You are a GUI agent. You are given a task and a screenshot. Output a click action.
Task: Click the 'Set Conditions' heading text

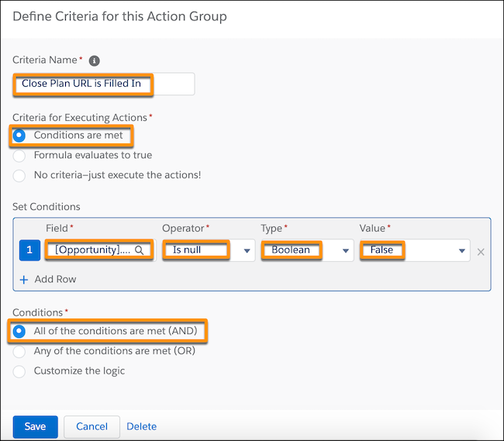click(x=47, y=207)
